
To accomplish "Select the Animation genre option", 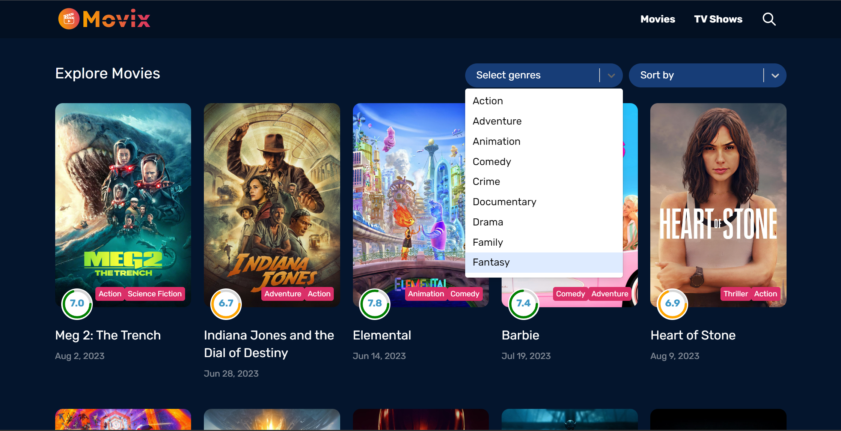I will (496, 141).
